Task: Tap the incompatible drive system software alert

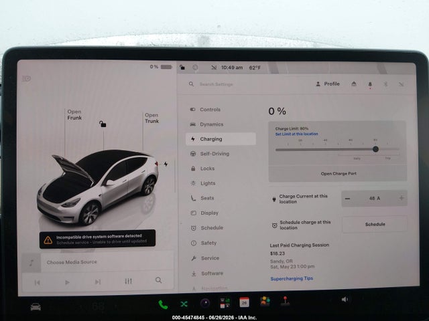Action: [x=98, y=239]
